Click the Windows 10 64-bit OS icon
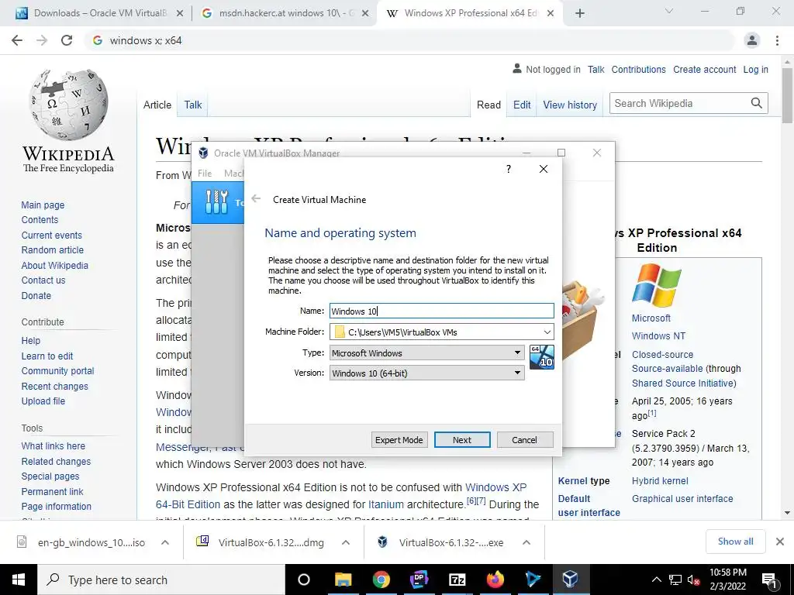The height and width of the screenshot is (595, 794). (542, 357)
